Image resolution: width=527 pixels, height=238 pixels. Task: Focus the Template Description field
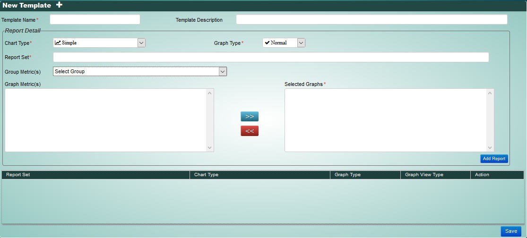[x=371, y=19]
